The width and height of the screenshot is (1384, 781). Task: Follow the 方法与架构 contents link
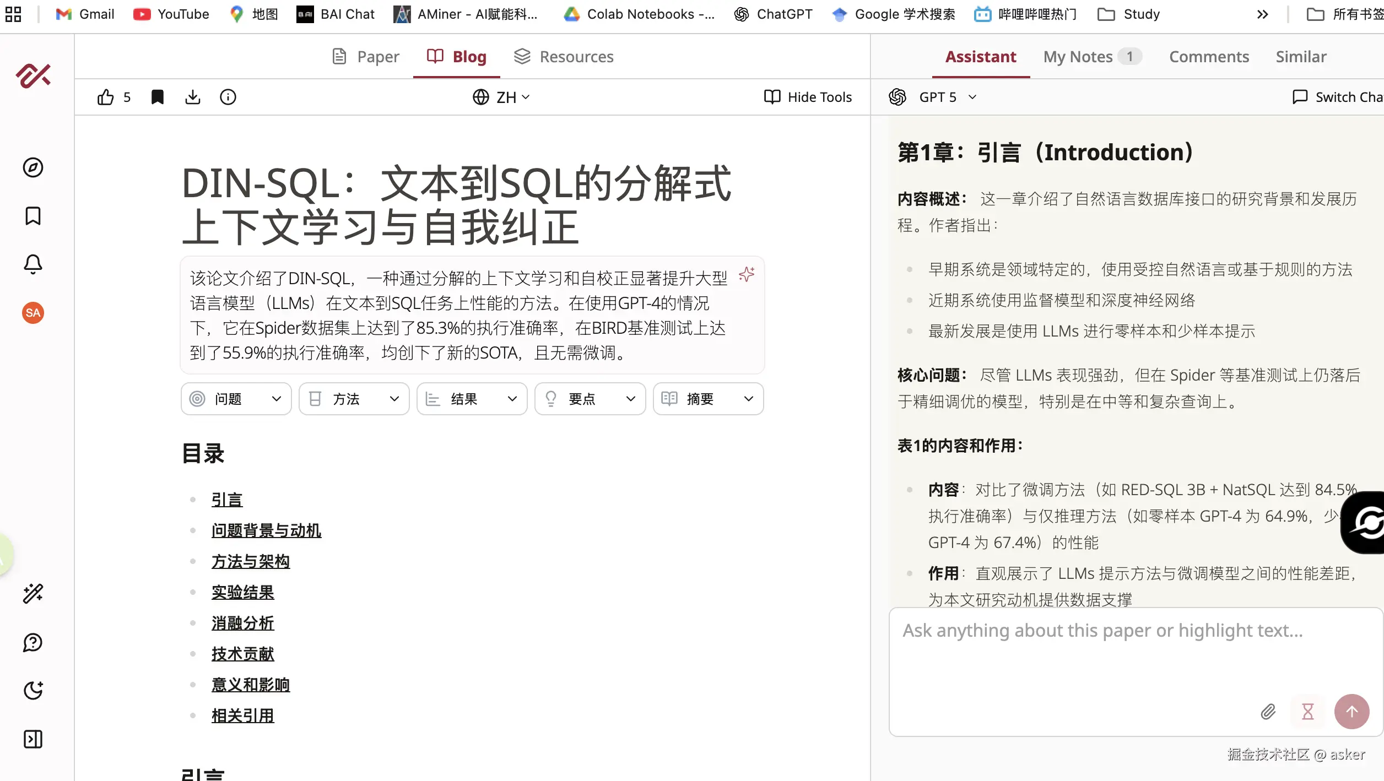coord(251,561)
